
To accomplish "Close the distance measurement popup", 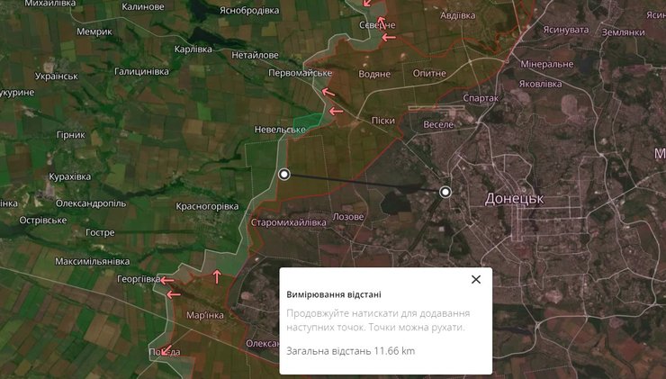I will pyautogui.click(x=476, y=279).
